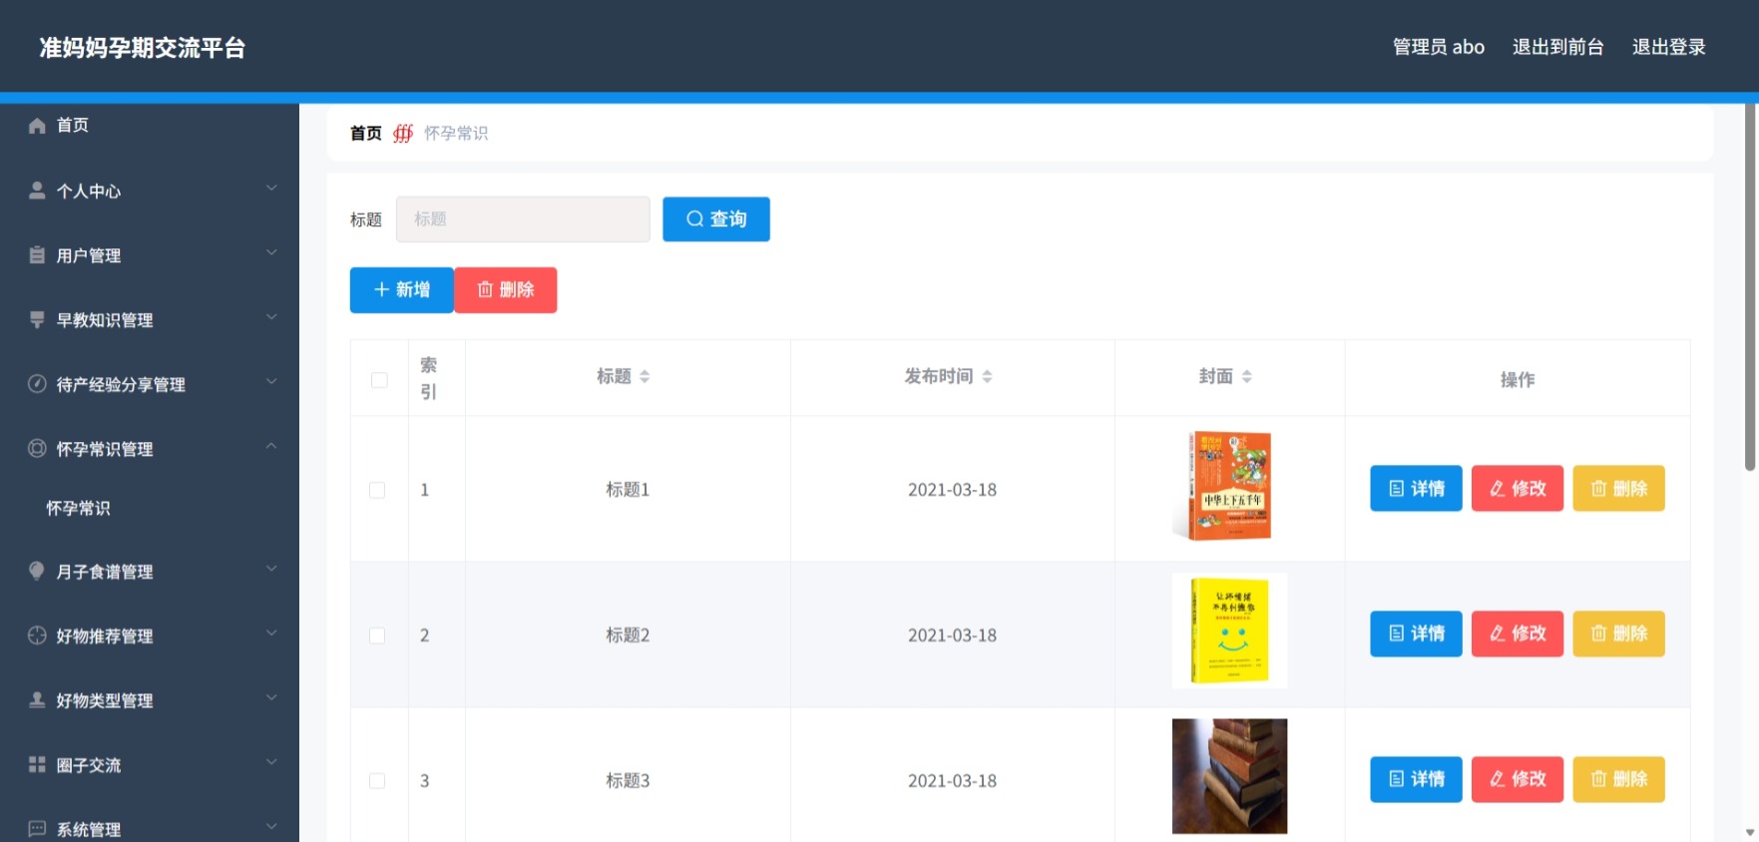Click the 查询 search button
Image resolution: width=1759 pixels, height=842 pixels.
[x=716, y=219]
